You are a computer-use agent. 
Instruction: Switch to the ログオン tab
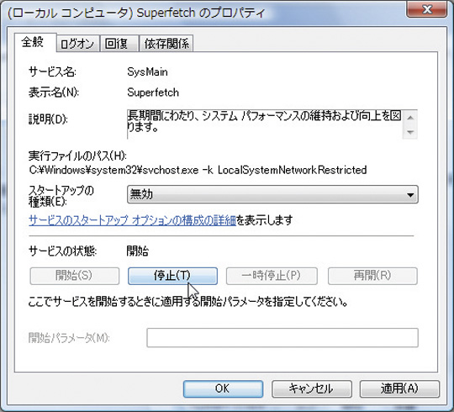(x=78, y=44)
